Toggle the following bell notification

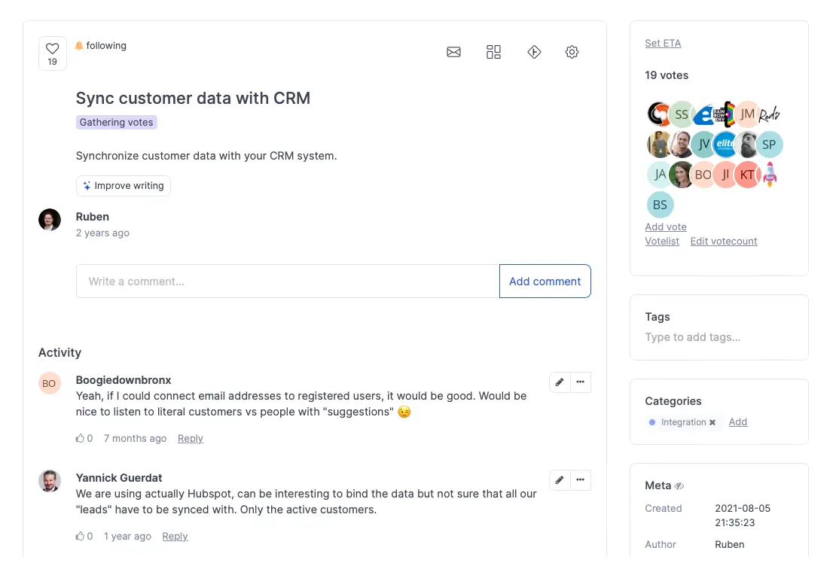click(101, 46)
